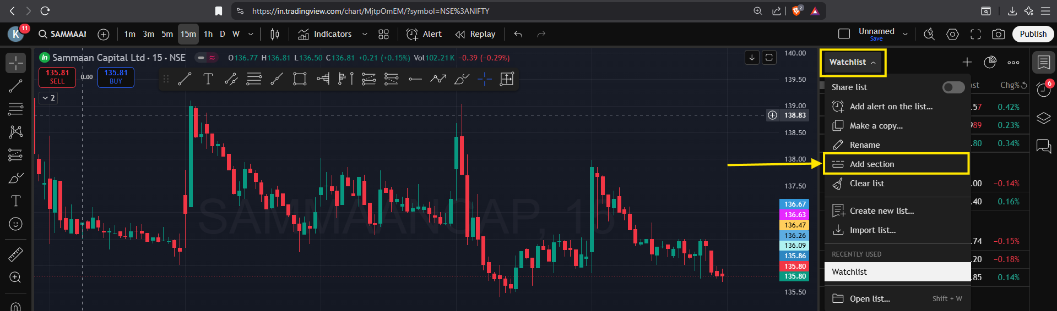Check the Unnamed layout checkbox box
The image size is (1057, 311).
point(844,34)
